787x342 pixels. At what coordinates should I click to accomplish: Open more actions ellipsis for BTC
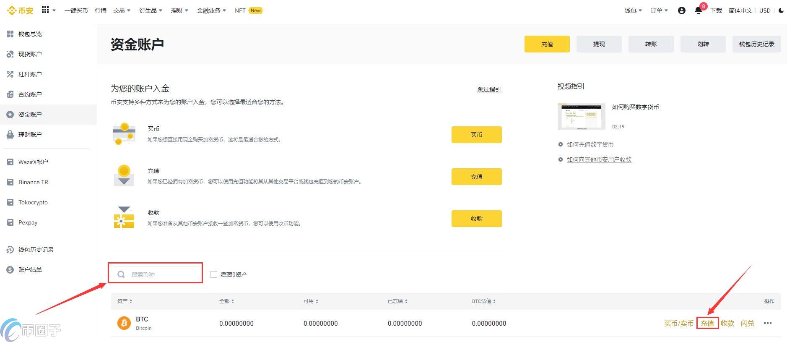tap(768, 323)
